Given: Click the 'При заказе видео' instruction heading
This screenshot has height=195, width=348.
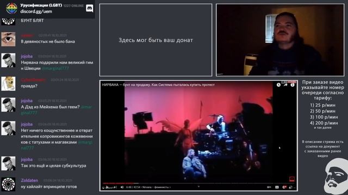Looking at the screenshot, I should (322, 90).
